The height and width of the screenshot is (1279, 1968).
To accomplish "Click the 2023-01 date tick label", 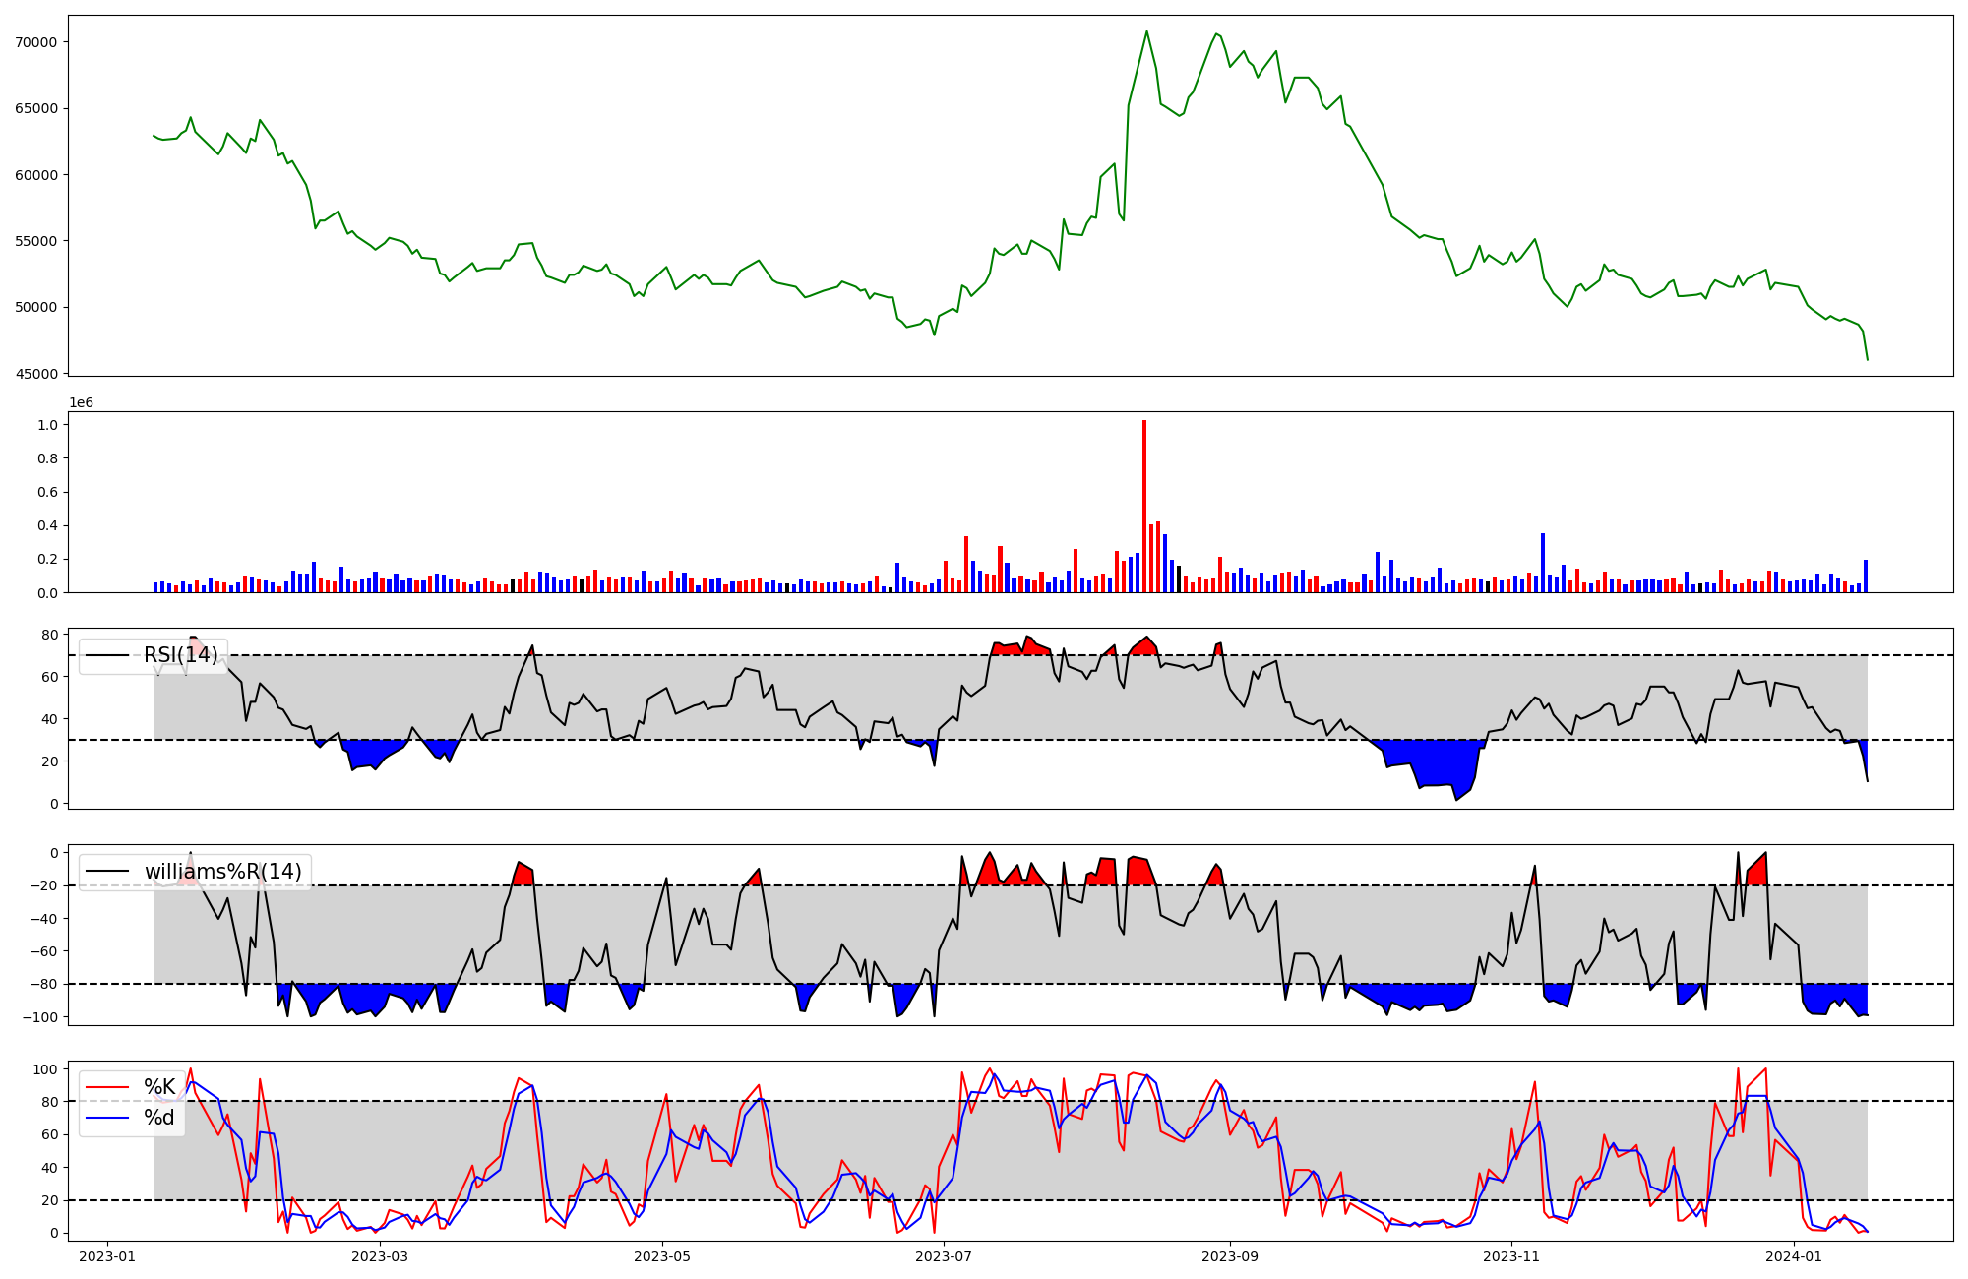I will click(x=106, y=1256).
